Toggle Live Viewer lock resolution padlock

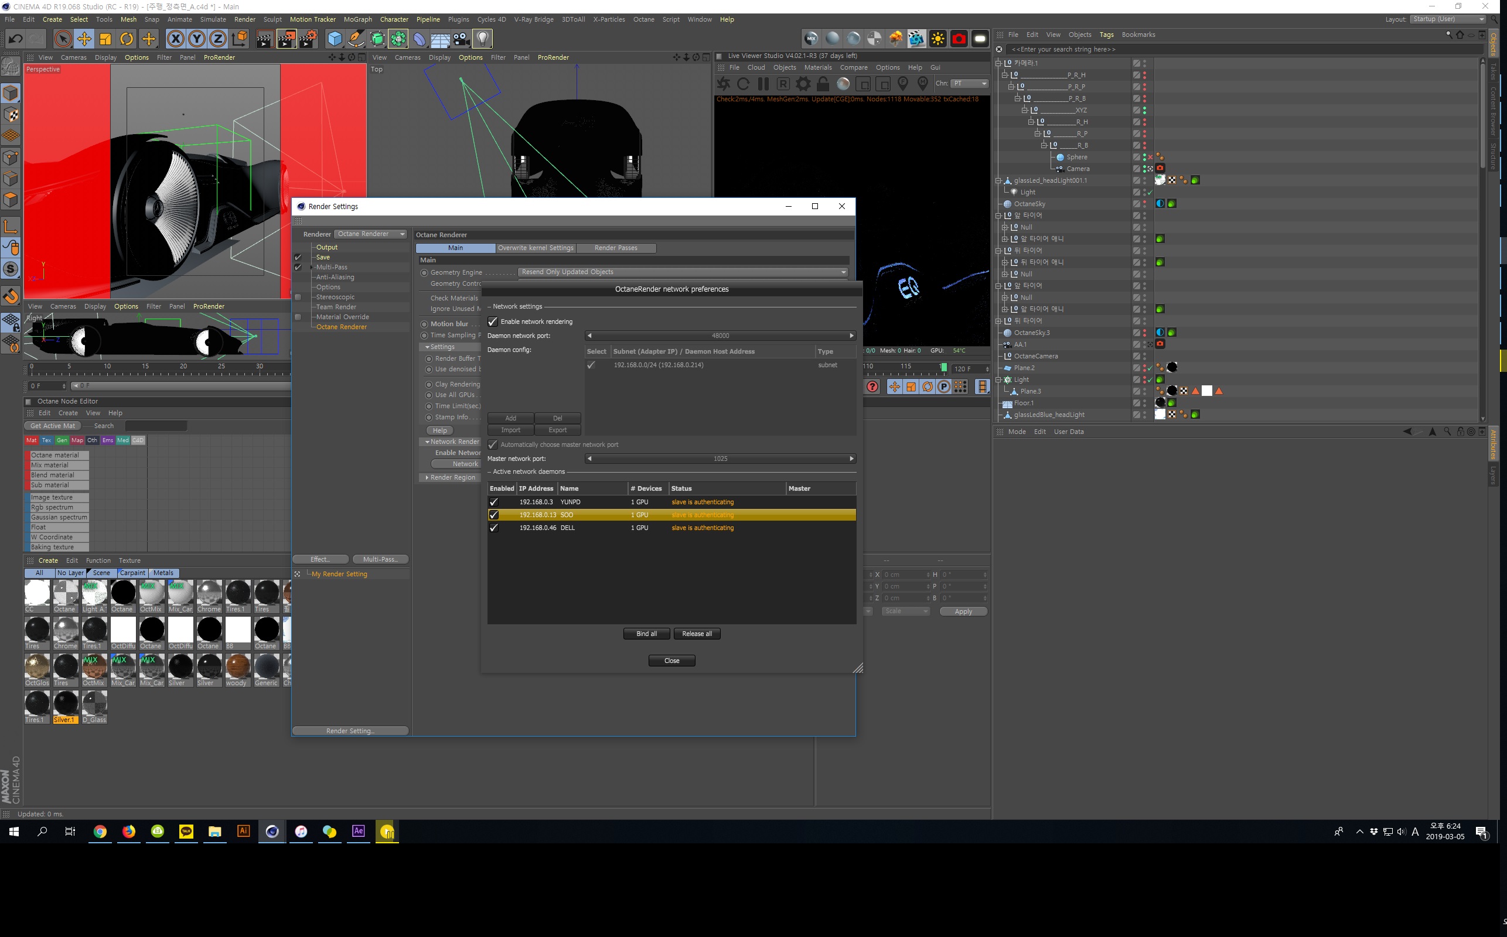click(823, 84)
